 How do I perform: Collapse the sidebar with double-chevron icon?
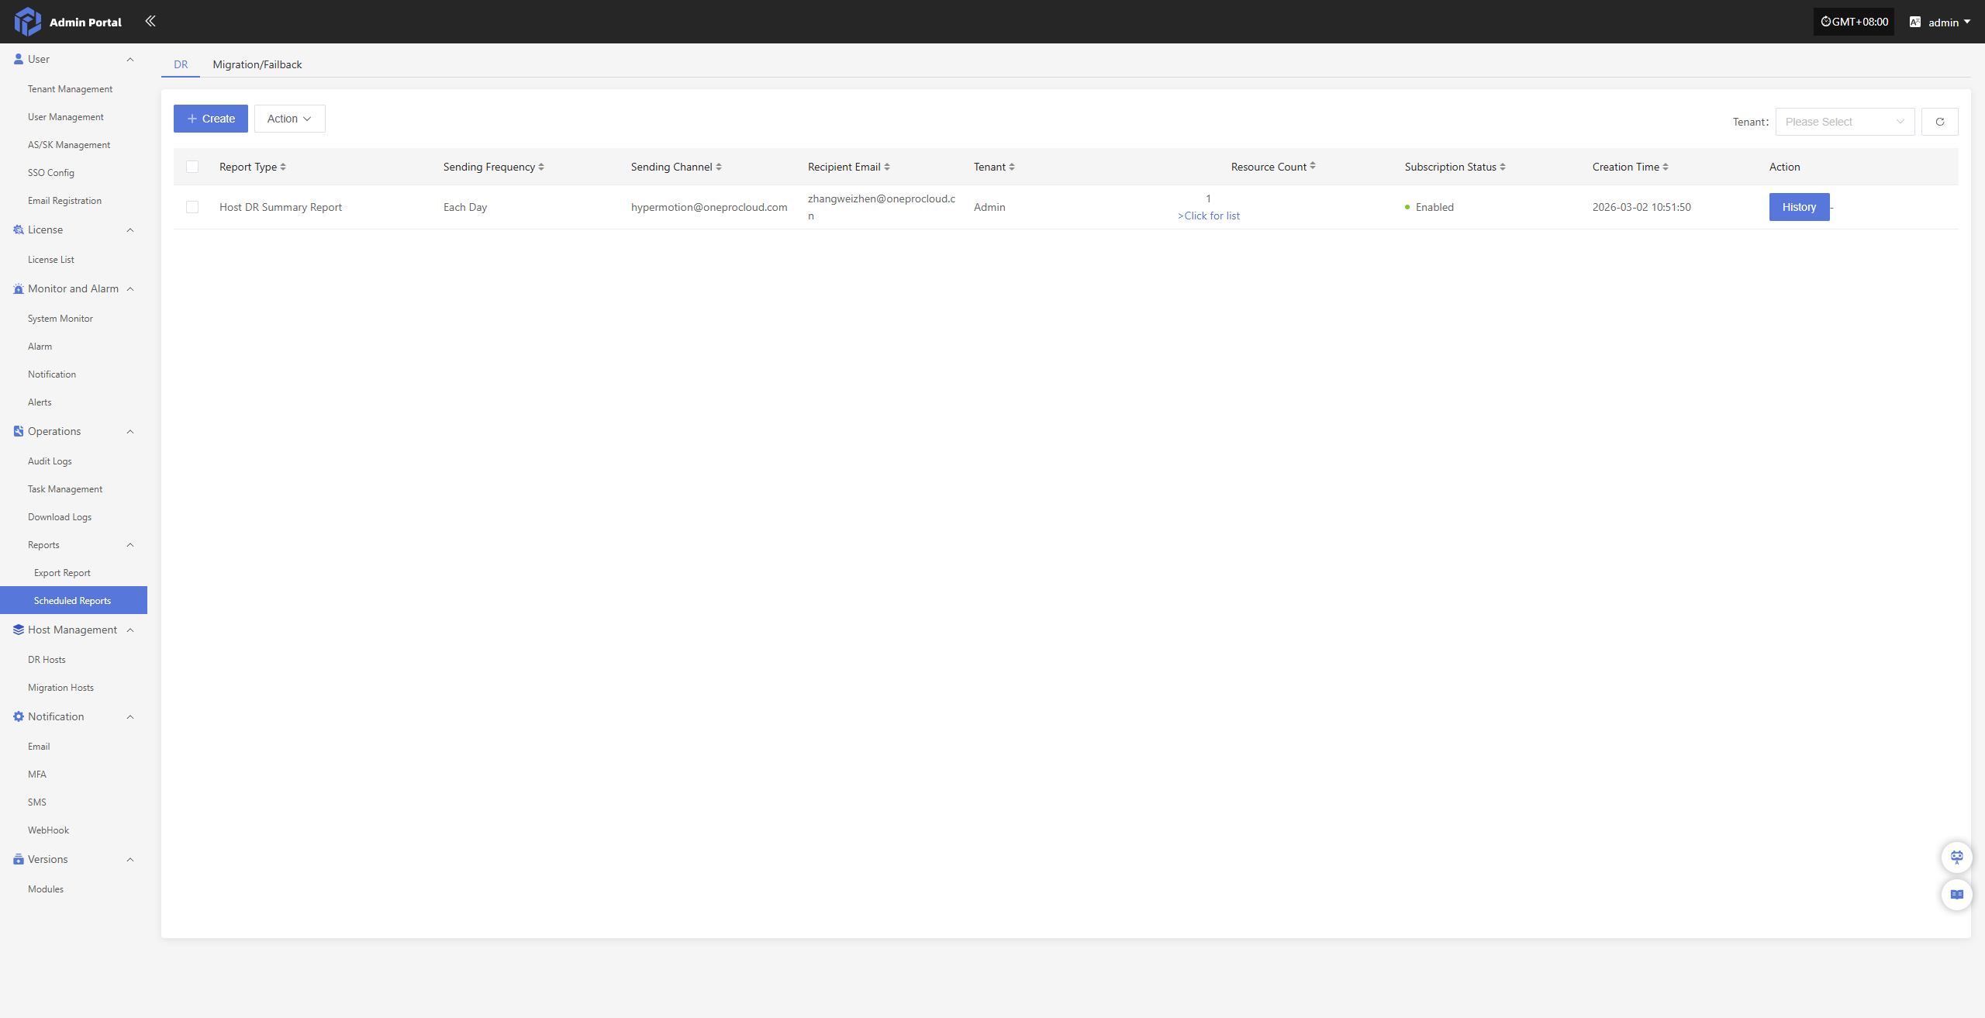150,21
